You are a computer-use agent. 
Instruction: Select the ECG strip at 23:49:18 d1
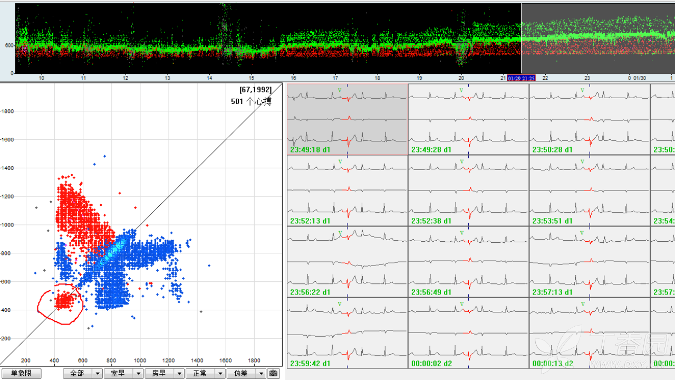click(x=348, y=119)
